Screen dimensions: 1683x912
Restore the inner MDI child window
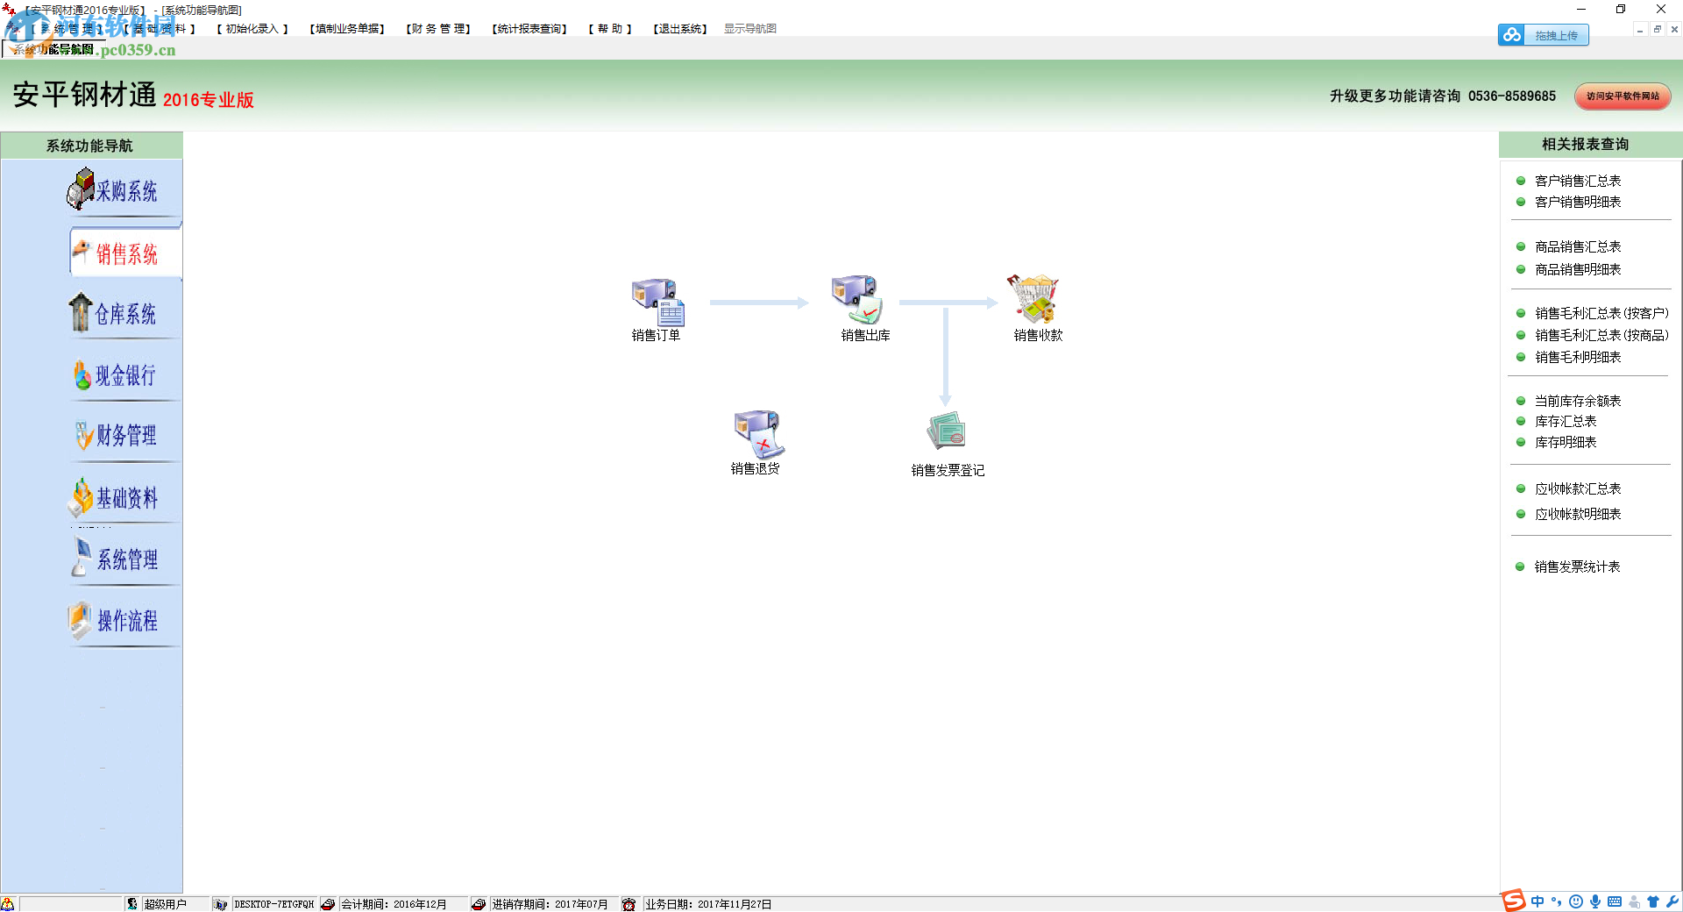pos(1657,30)
